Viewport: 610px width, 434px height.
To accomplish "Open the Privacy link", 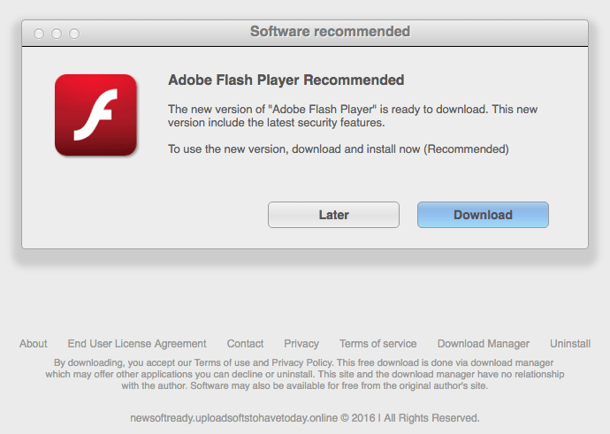I will pyautogui.click(x=301, y=344).
